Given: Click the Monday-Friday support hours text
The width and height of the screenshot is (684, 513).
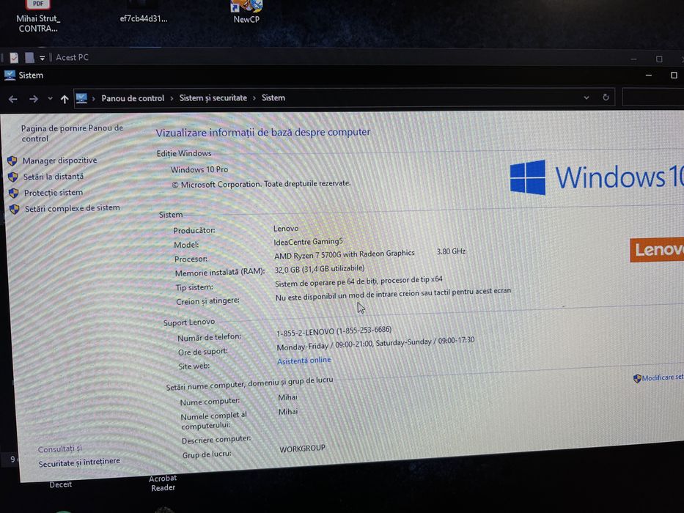Looking at the screenshot, I should (375, 343).
